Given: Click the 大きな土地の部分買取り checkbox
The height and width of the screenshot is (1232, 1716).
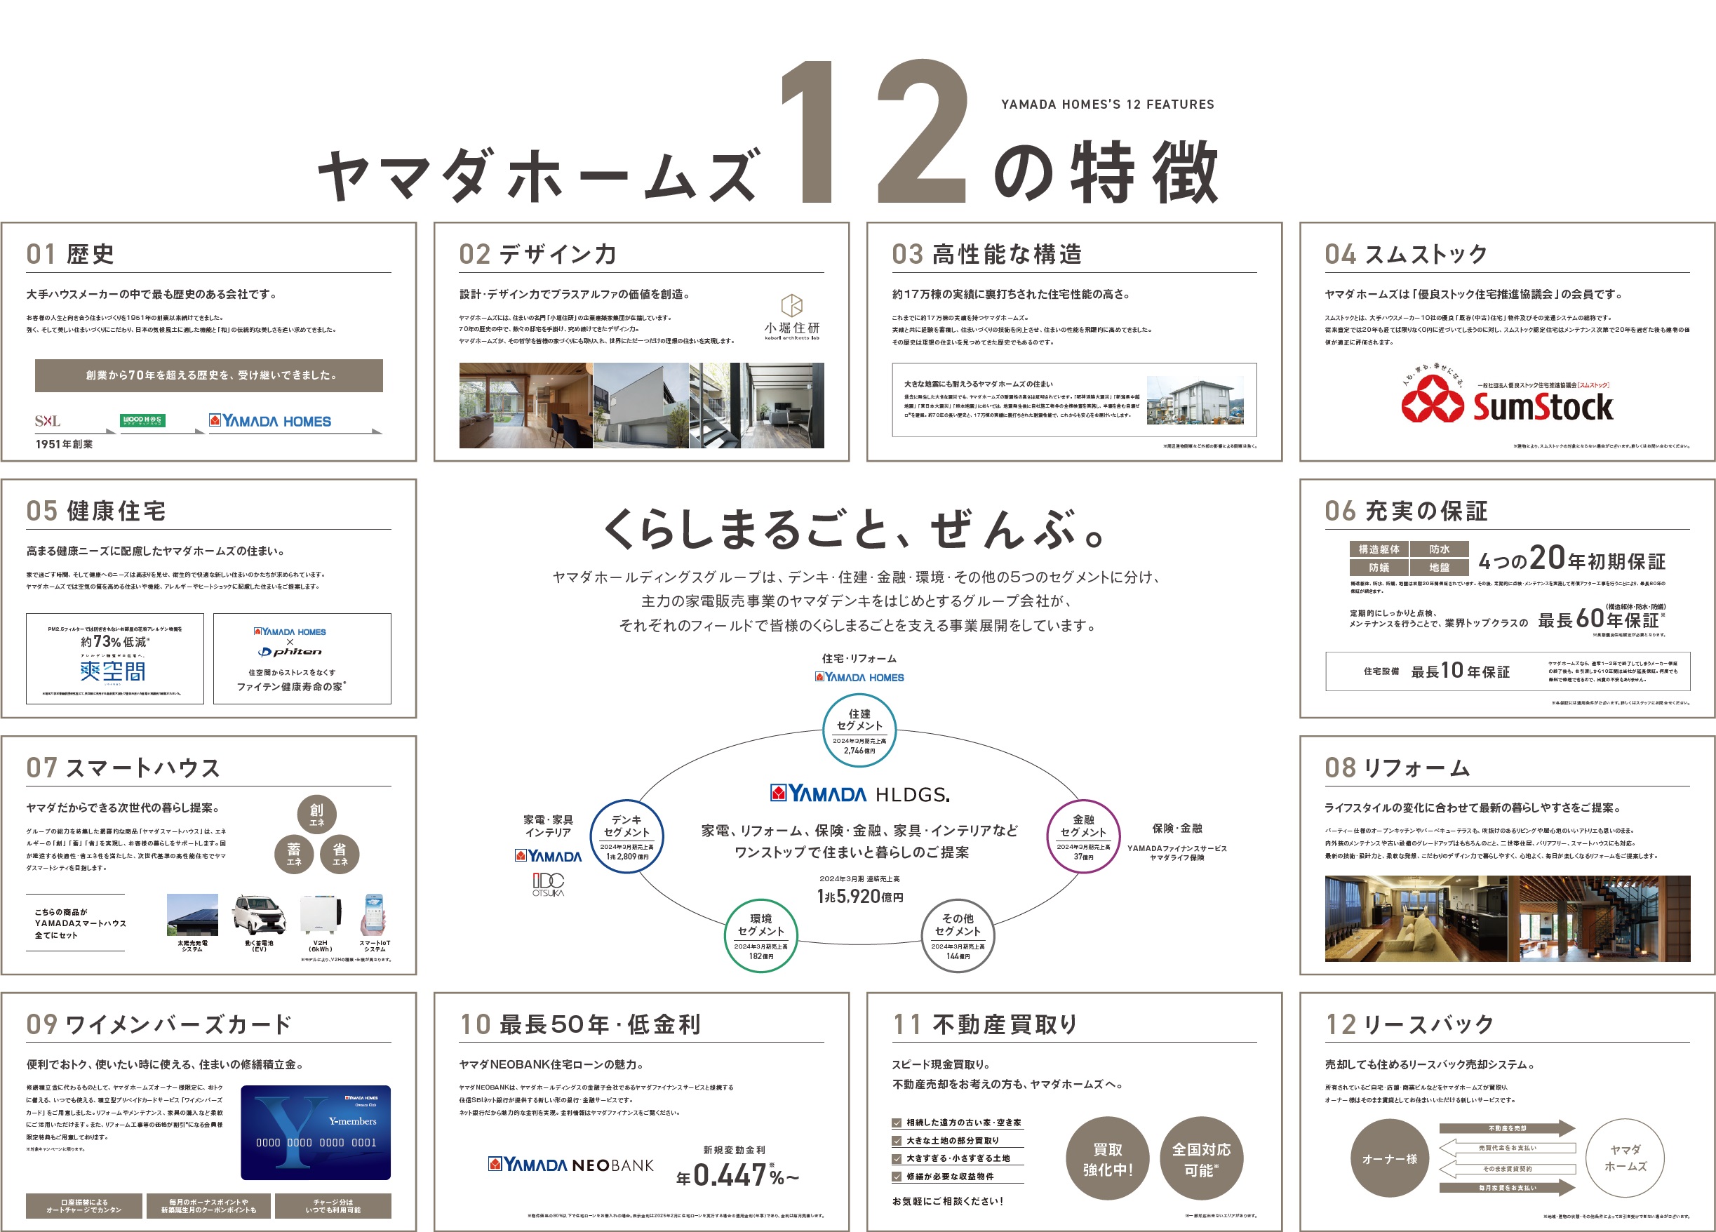Looking at the screenshot, I should tap(897, 1141).
